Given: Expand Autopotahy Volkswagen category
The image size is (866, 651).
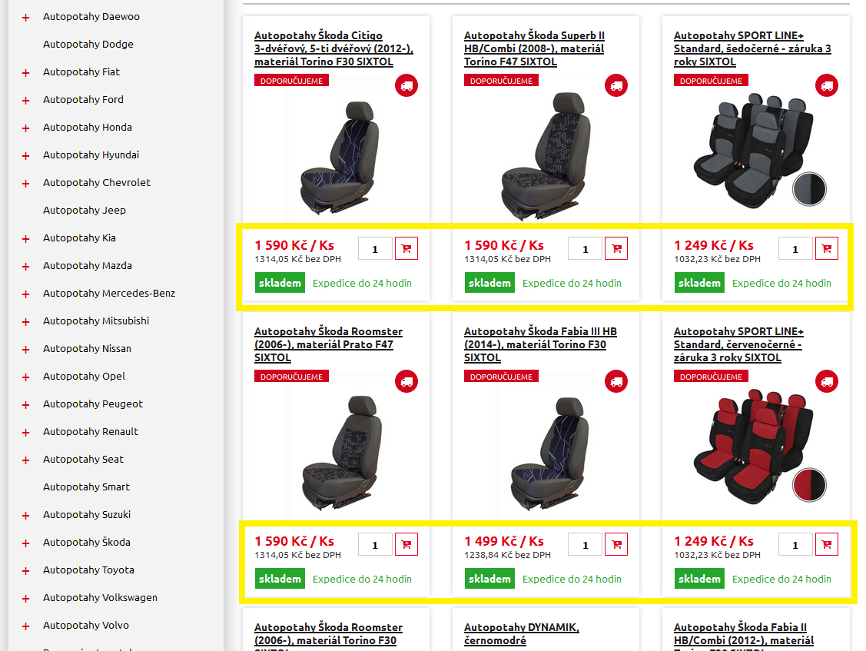Looking at the screenshot, I should pyautogui.click(x=25, y=599).
